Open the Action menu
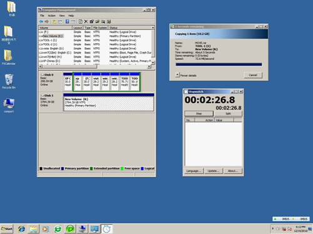Viewport: 313px width, 234px height. click(x=52, y=16)
